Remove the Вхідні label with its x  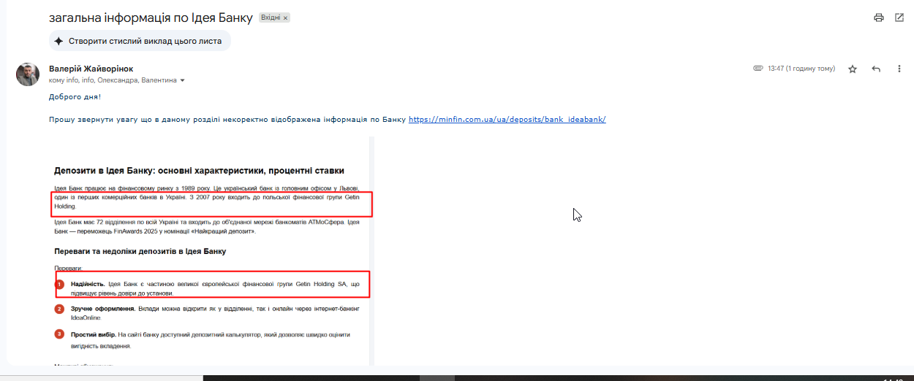click(x=285, y=18)
